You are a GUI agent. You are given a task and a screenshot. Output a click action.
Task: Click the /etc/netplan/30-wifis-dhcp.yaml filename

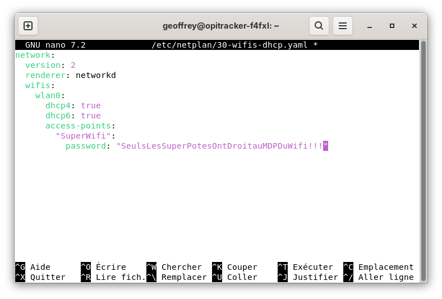(229, 45)
